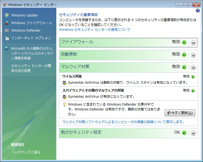203x162 pixels.
Task: Click the Windows Update icon in sidebar
Action: [6, 15]
